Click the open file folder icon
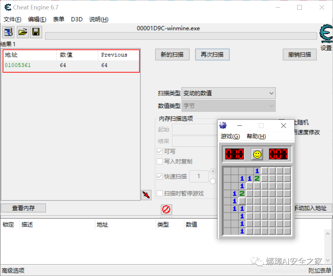This screenshot has width=333, height=276. click(23, 32)
